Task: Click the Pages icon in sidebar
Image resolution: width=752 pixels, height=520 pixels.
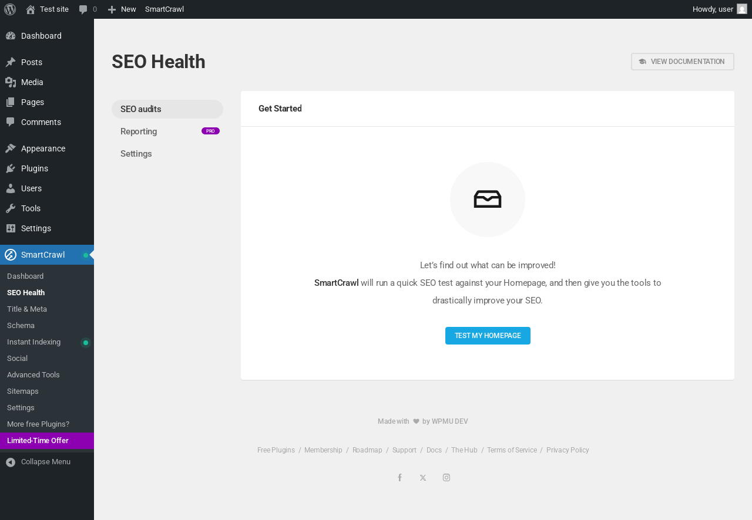Action: coord(11,102)
